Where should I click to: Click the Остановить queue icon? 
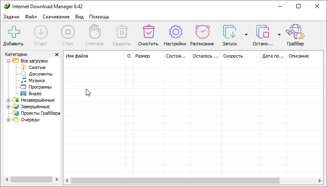pyautogui.click(x=262, y=32)
